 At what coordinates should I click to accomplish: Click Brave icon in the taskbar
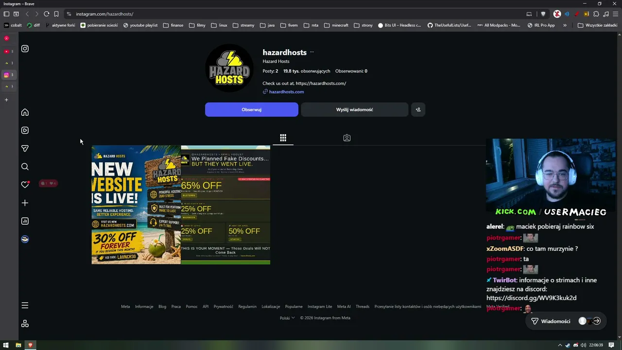30,345
